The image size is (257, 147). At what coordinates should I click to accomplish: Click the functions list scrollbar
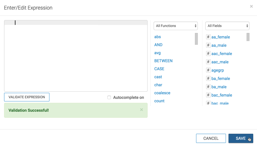[196, 39]
